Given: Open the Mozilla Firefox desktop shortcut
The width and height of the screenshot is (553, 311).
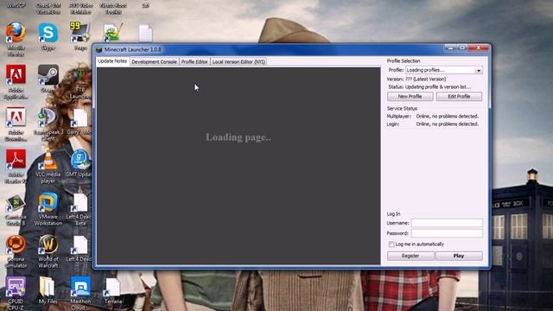Looking at the screenshot, I should 16,33.
